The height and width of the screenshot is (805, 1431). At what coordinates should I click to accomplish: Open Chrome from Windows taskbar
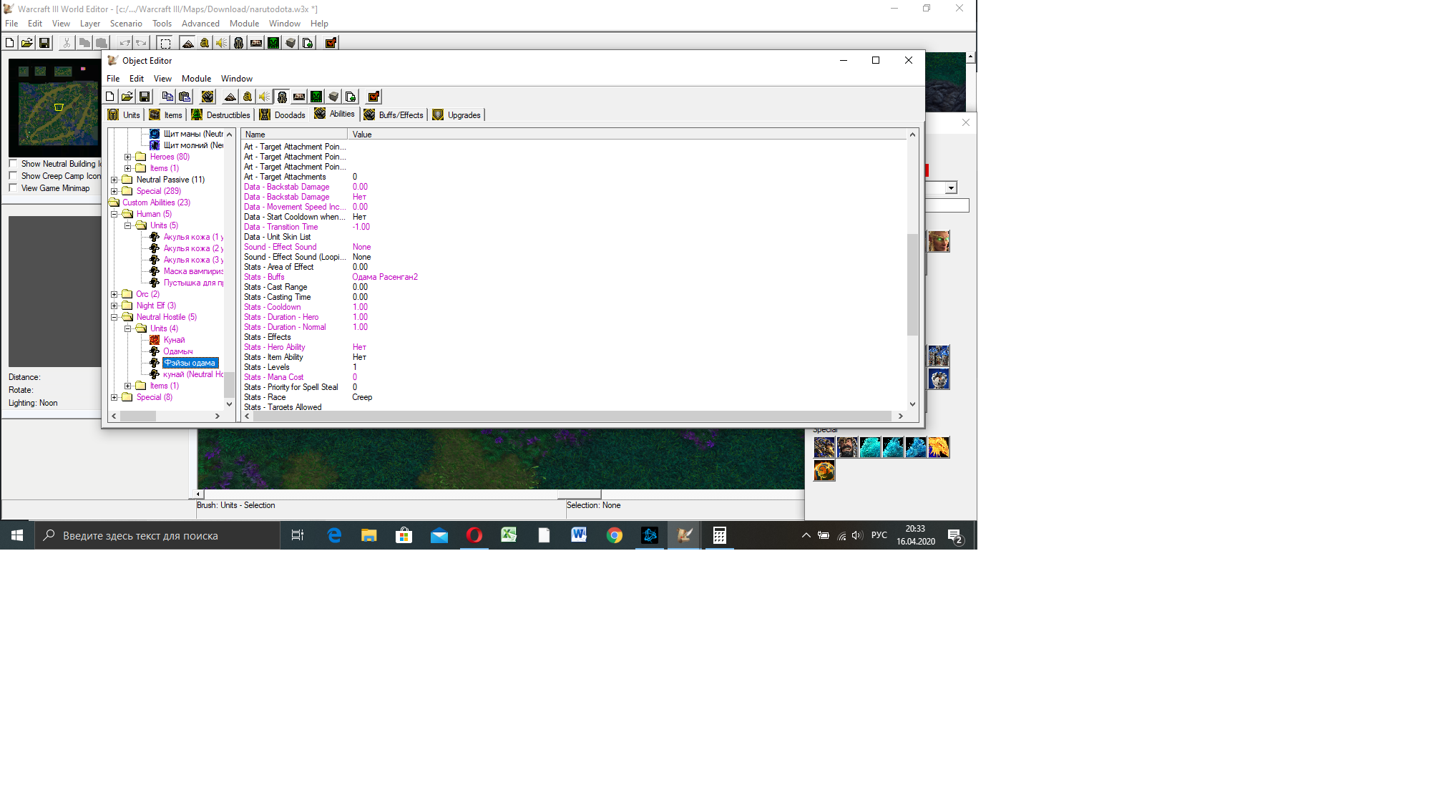tap(615, 535)
